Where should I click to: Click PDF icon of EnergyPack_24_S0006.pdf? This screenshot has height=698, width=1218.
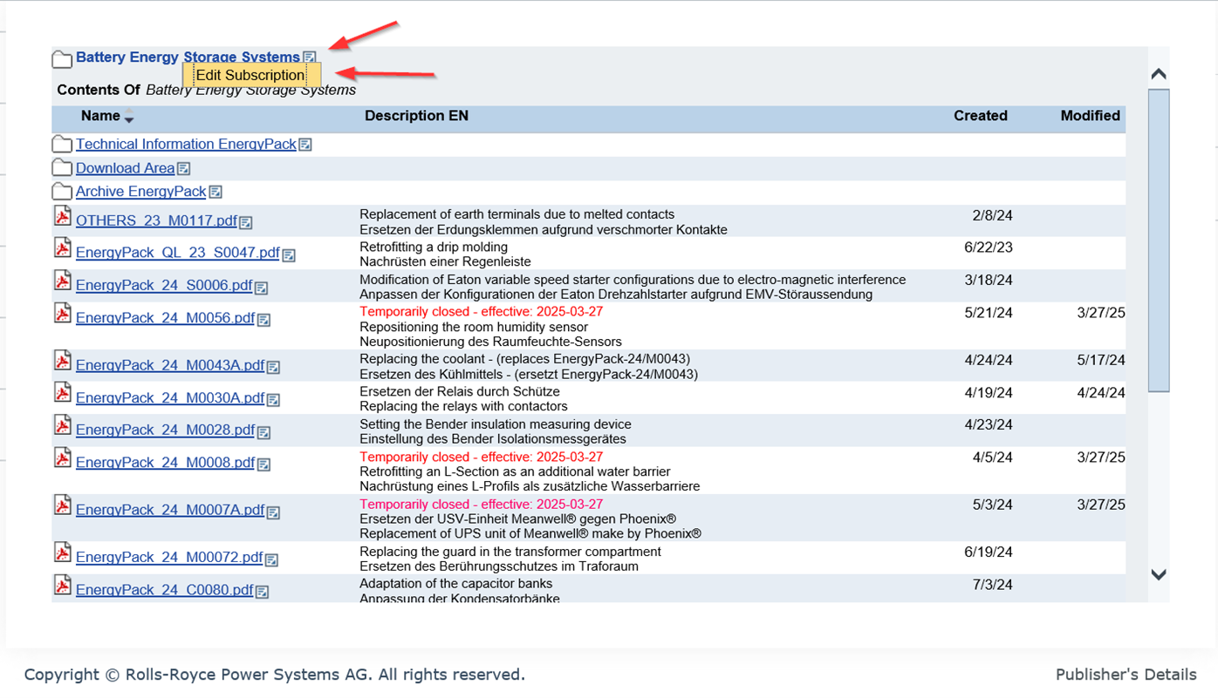[x=63, y=281]
